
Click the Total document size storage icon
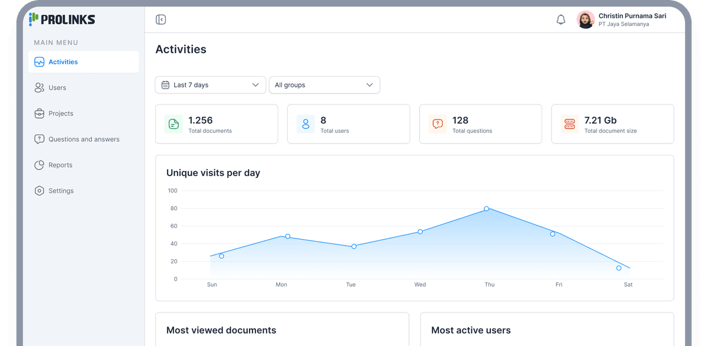pos(569,124)
